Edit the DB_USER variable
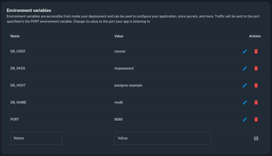Image resolution: width=272 pixels, height=156 pixels. pyautogui.click(x=245, y=51)
